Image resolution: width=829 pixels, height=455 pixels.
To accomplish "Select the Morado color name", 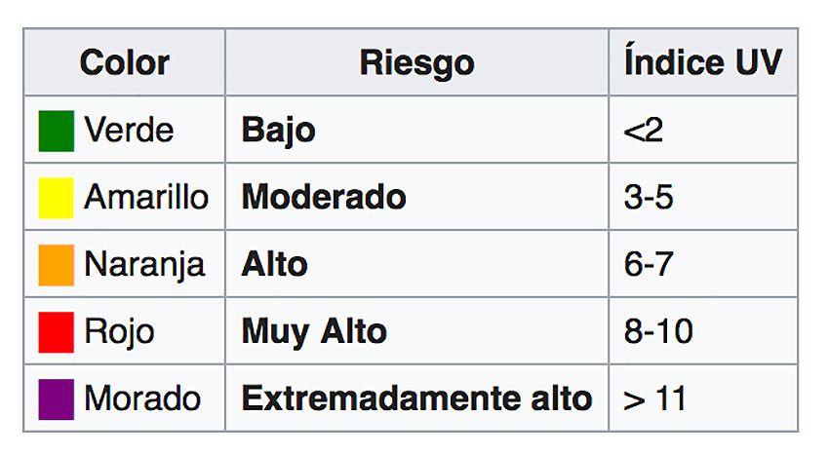I will click(x=142, y=398).
